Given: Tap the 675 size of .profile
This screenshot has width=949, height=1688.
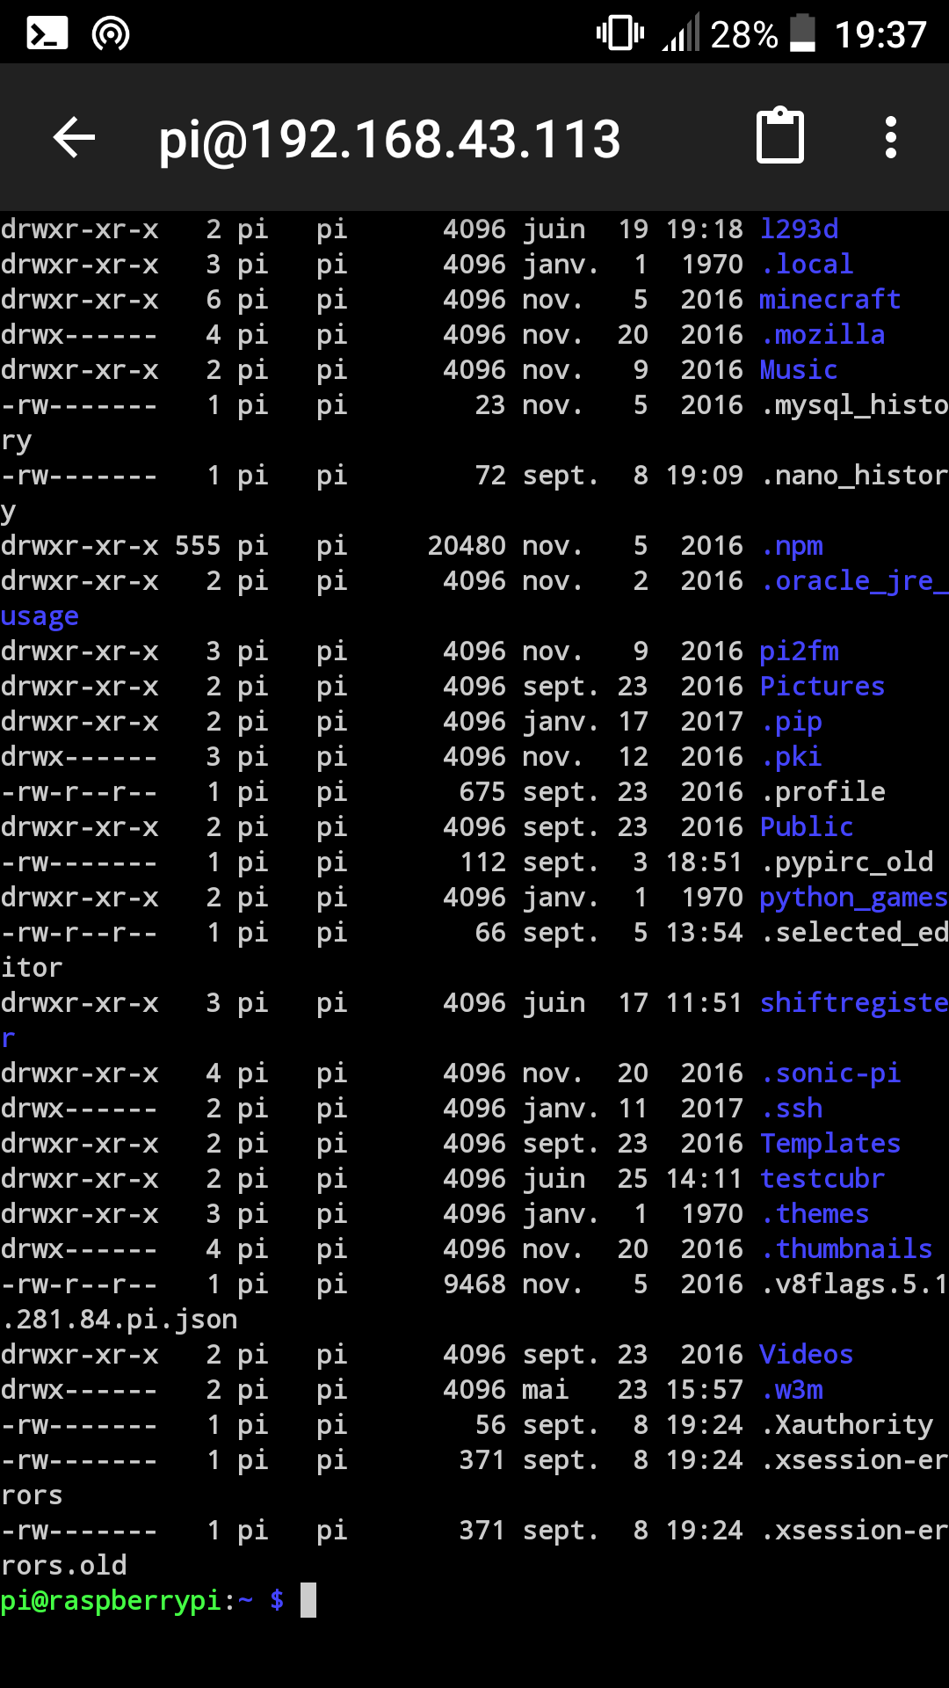Looking at the screenshot, I should click(482, 792).
